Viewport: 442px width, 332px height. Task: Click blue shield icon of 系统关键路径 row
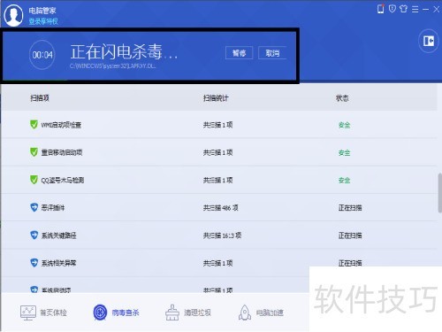(x=34, y=235)
